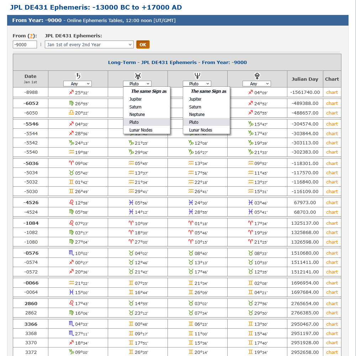The image size is (356, 356).
Task: Open chart link for year -0066
Action: coord(332,283)
